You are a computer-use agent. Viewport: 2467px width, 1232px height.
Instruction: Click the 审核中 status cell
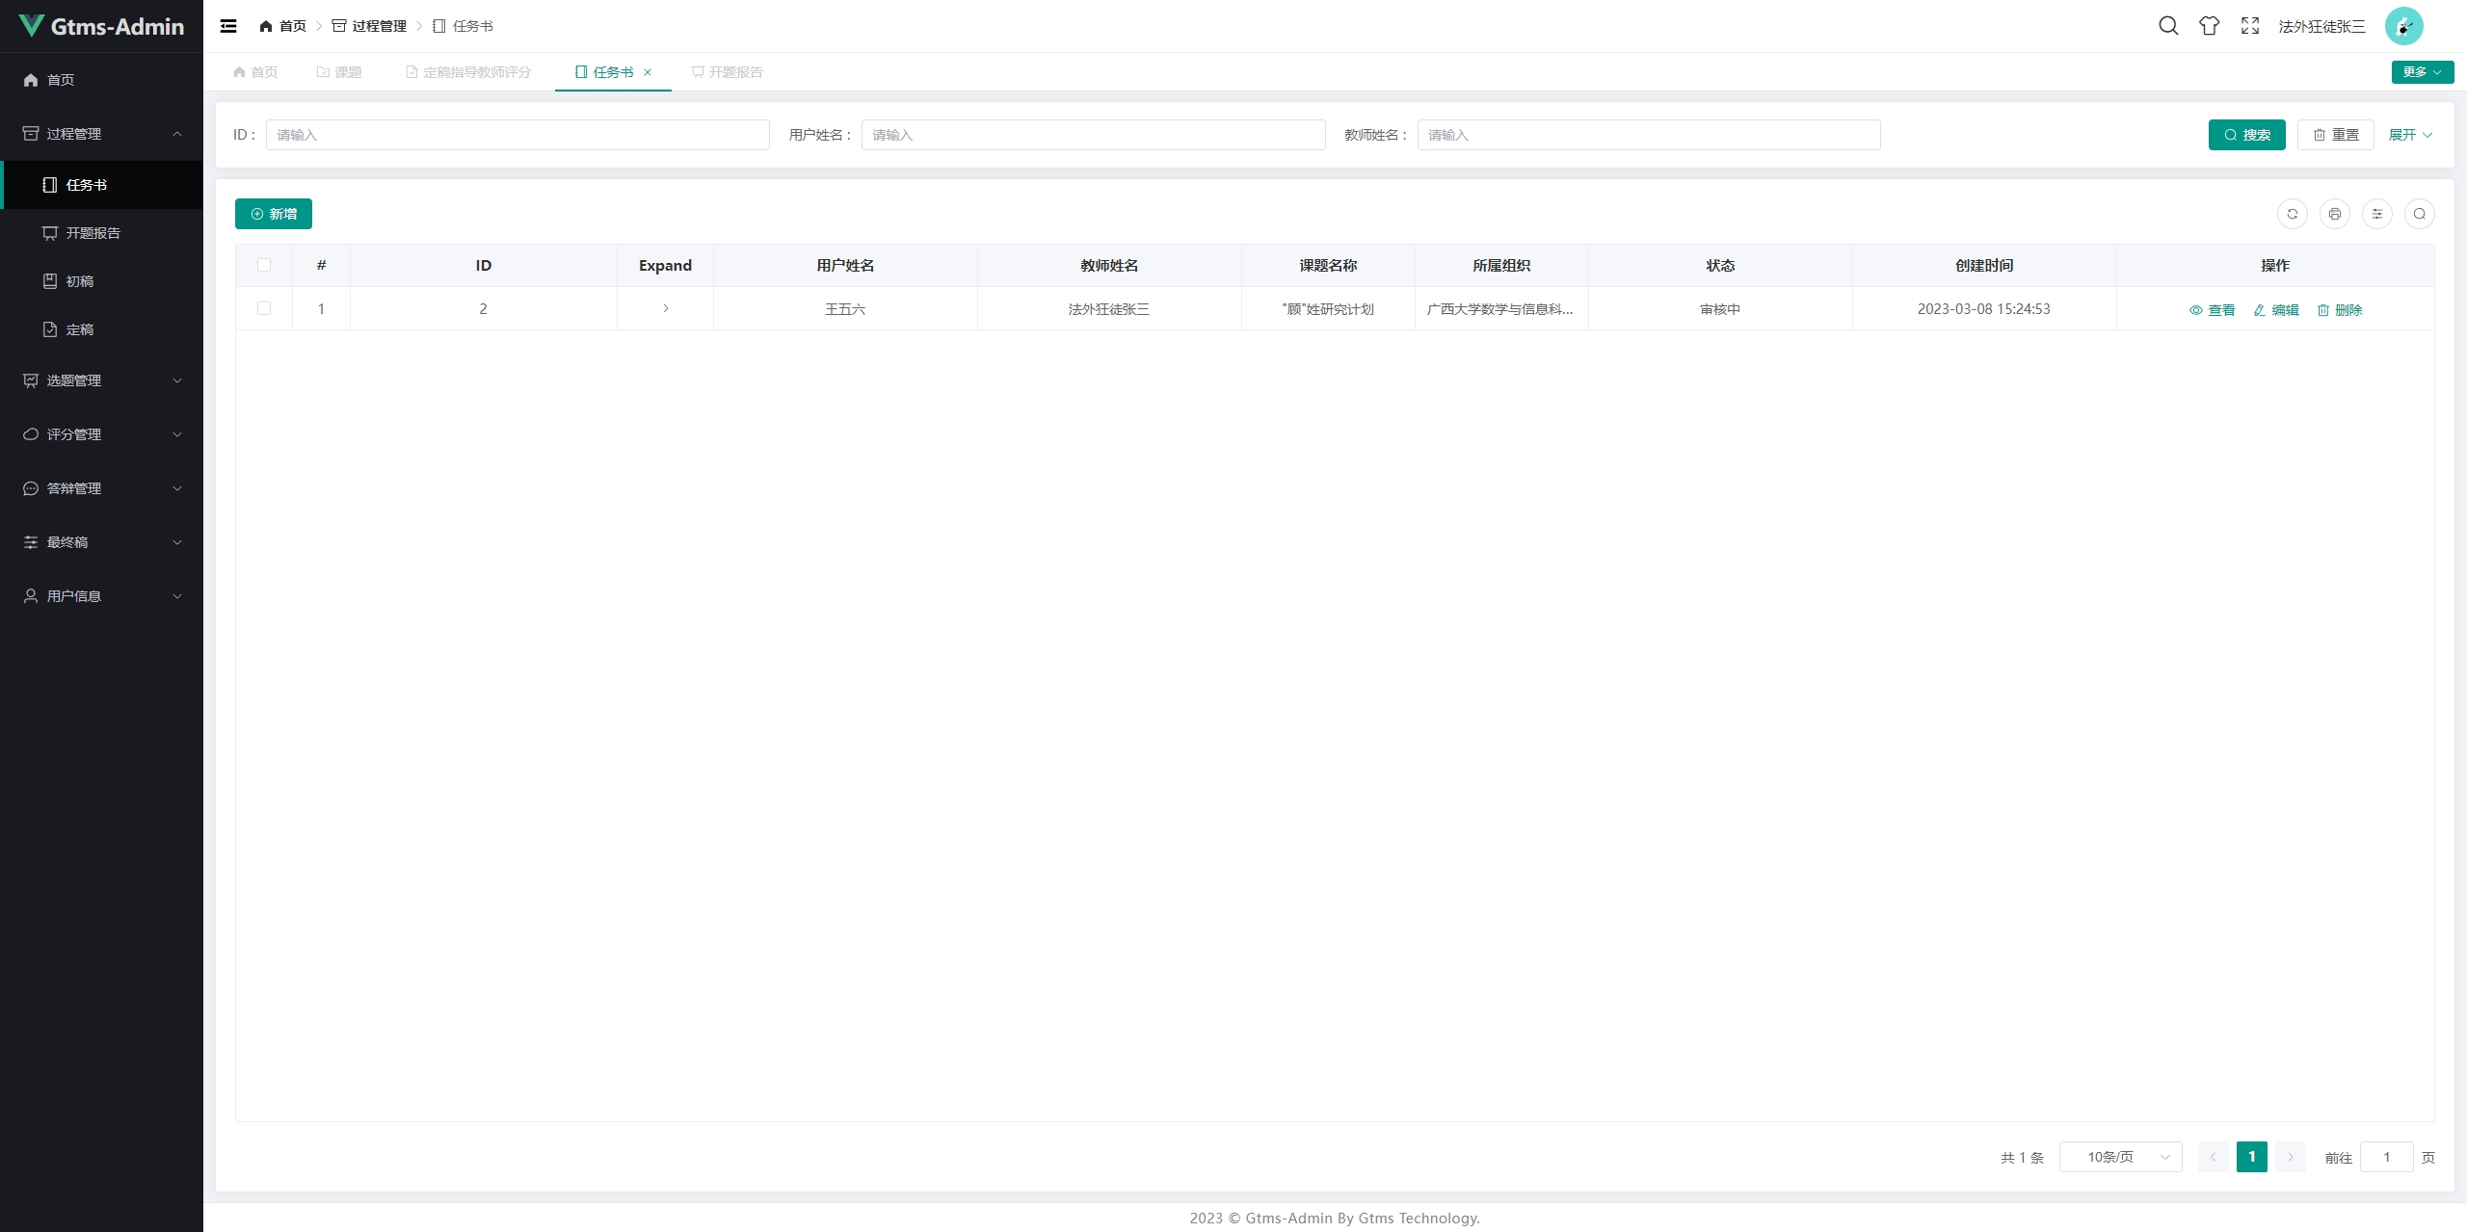(x=1720, y=309)
